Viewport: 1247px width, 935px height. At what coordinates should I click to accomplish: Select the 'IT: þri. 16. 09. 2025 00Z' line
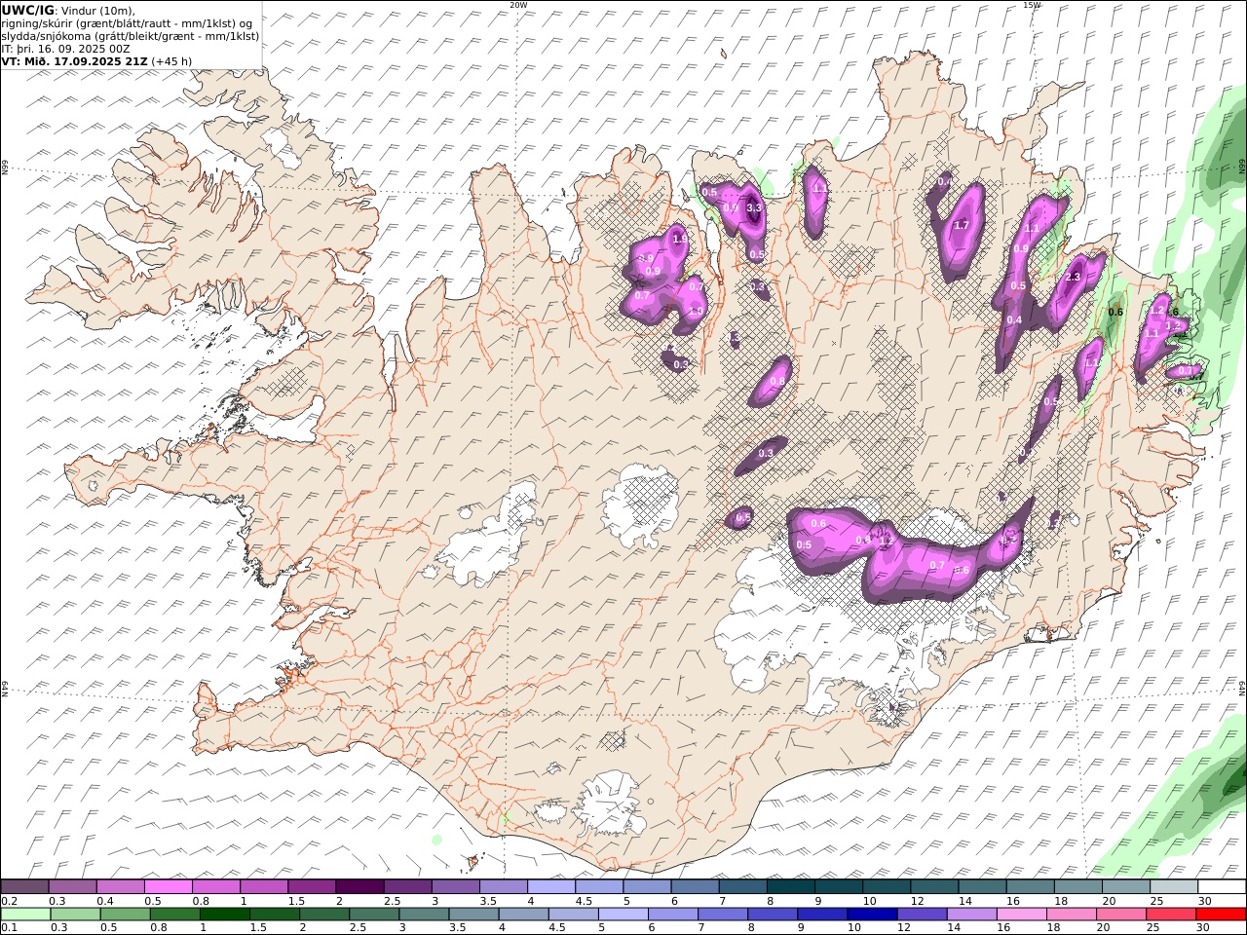65,48
